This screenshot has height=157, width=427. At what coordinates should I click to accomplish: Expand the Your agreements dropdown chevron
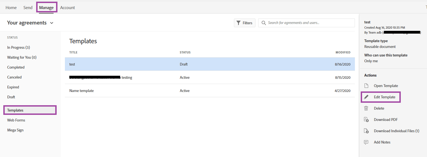52,23
